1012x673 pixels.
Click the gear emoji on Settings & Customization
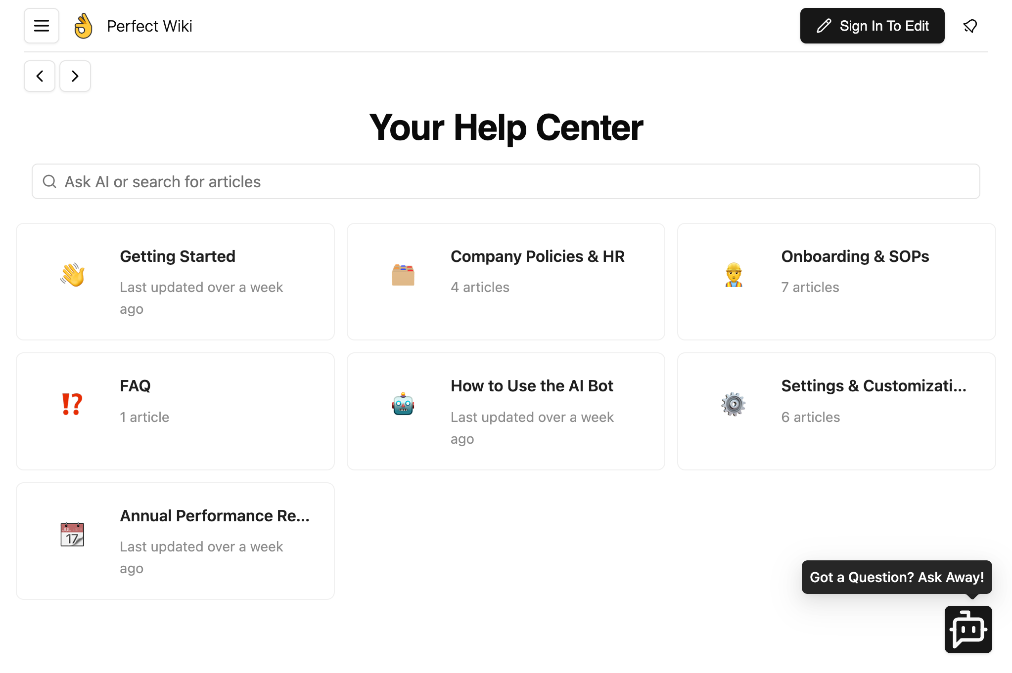734,404
